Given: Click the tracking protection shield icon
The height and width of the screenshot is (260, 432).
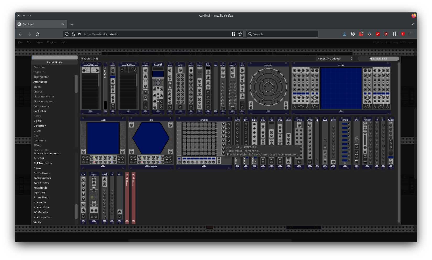Looking at the screenshot, I should pyautogui.click(x=67, y=34).
